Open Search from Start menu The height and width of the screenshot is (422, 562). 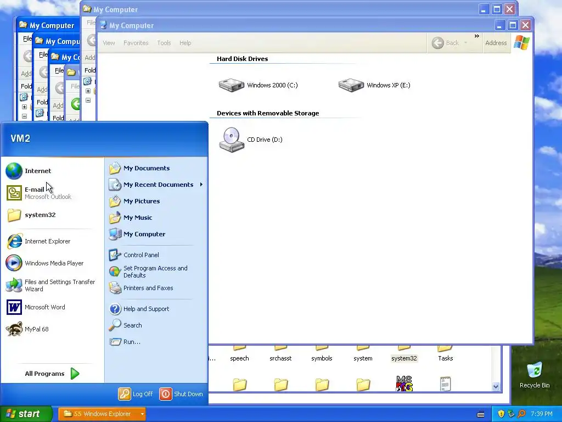click(126, 325)
